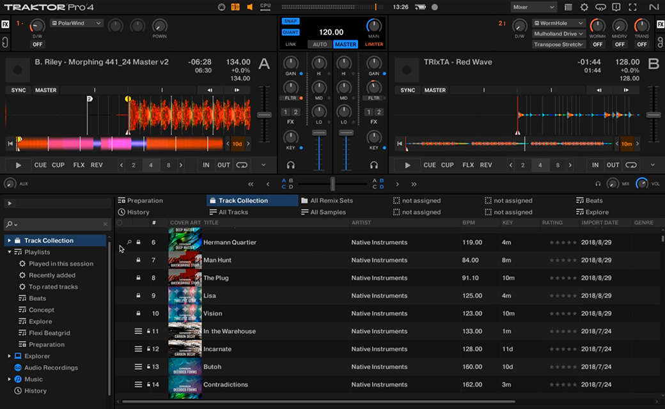Click the preview player play icon
665x409 pixels.
coord(10,203)
